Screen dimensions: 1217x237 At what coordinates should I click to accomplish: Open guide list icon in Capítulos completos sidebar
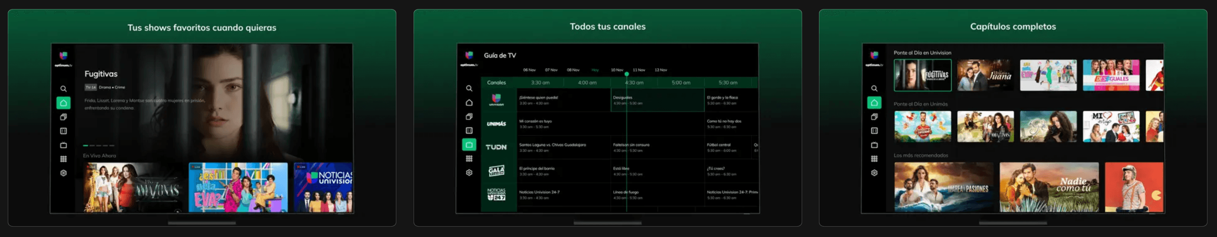click(x=874, y=131)
